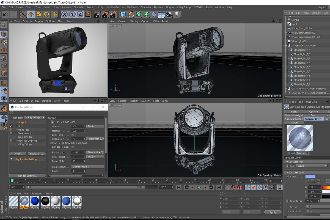Screen dimensions: 330x220
Task: Click the Go to Start playback button
Action: (179, 187)
